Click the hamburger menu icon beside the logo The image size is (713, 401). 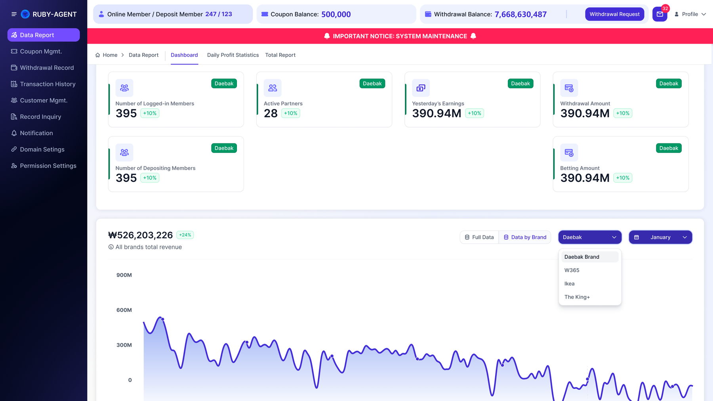coord(14,14)
